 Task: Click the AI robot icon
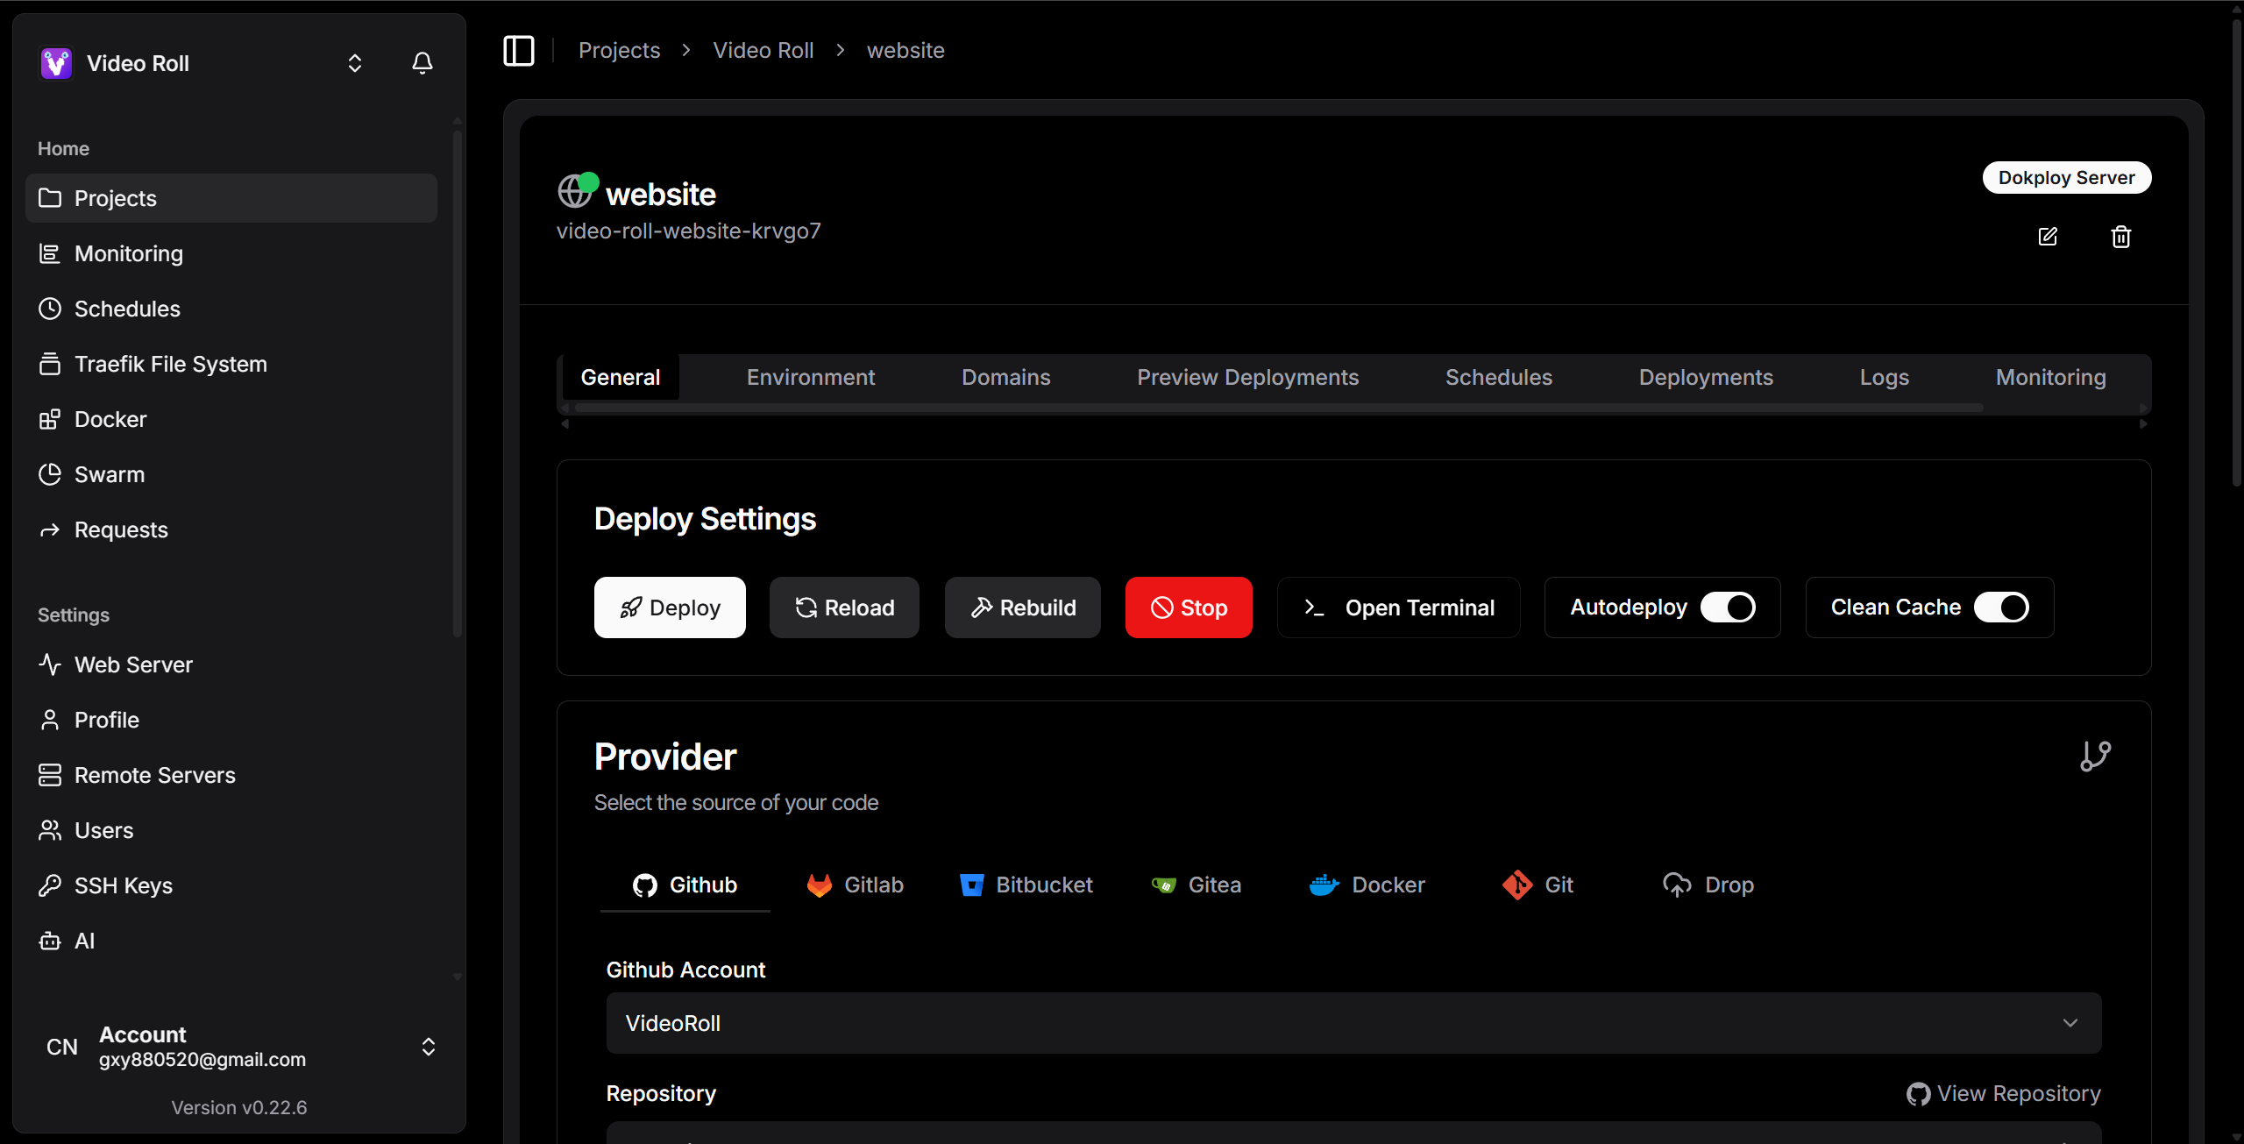[50, 941]
